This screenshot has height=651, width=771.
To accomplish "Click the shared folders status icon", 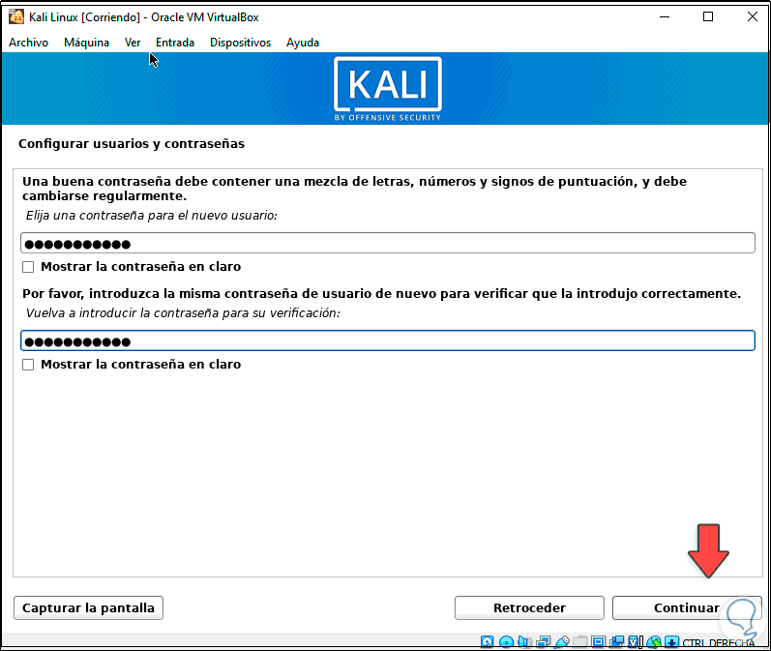I will coord(580,641).
